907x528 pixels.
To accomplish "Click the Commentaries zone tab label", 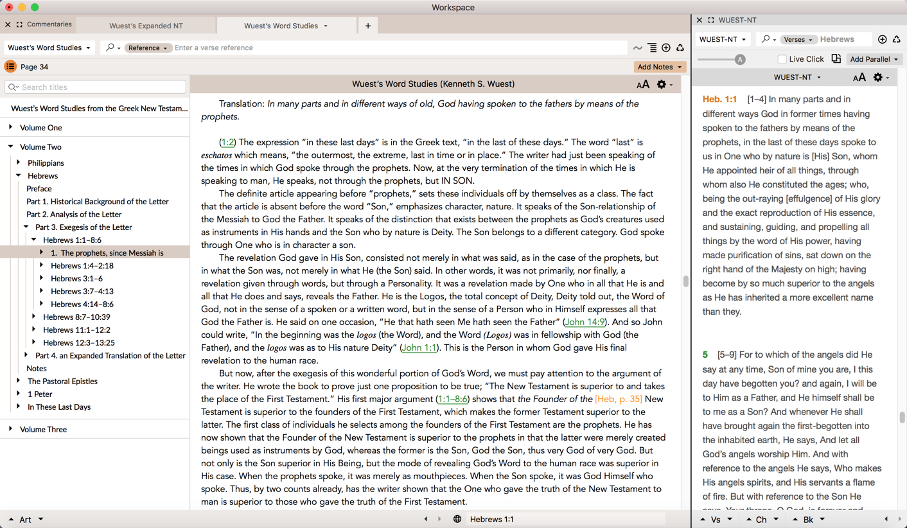I will [x=49, y=24].
